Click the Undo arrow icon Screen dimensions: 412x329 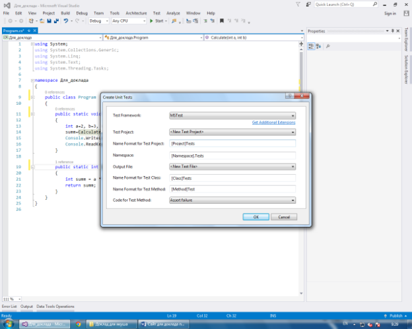click(x=66, y=21)
